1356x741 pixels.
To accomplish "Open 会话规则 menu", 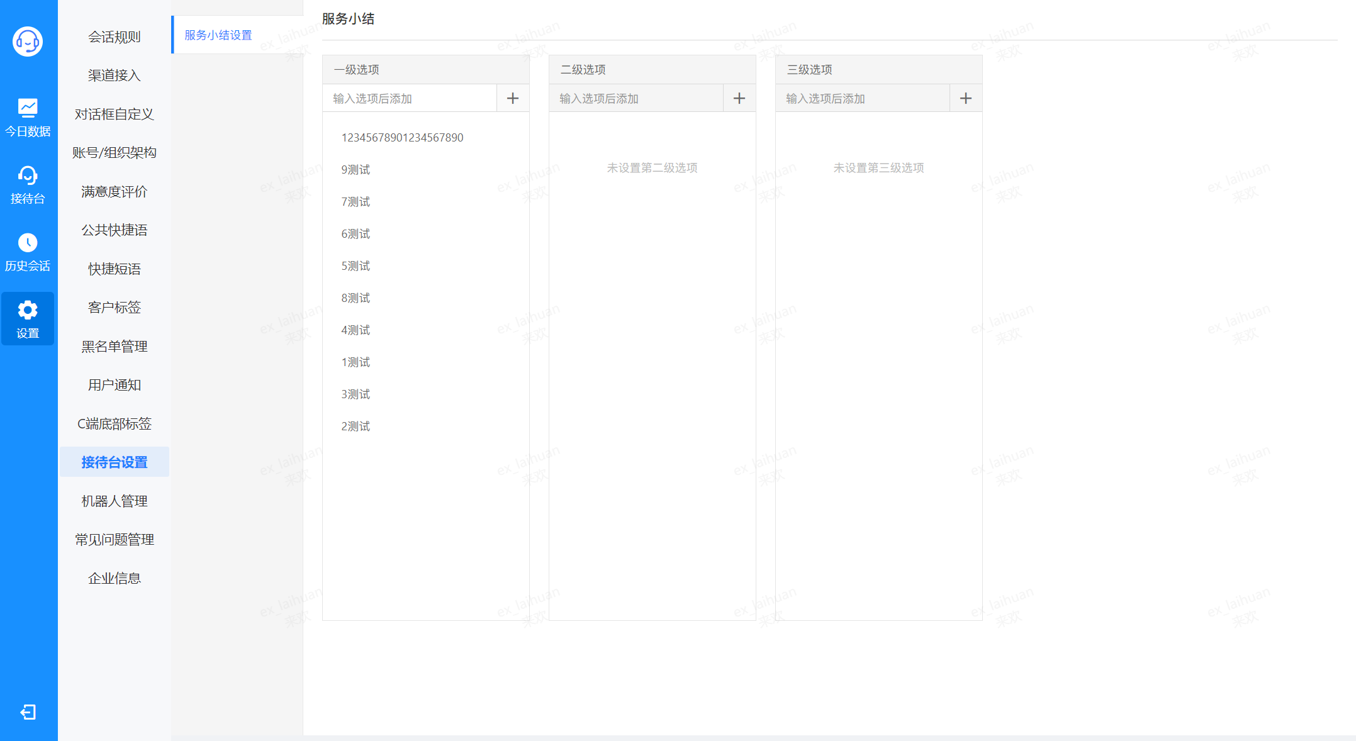I will 115,37.
